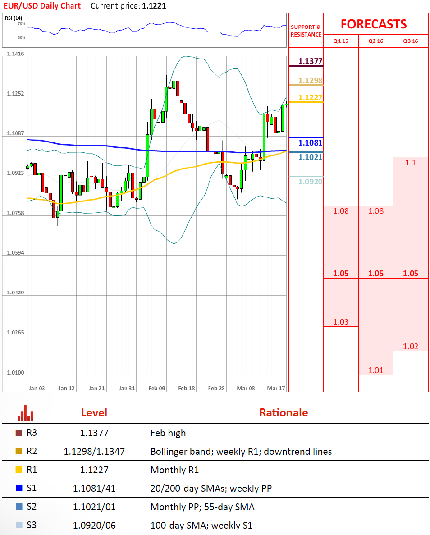Screen dimensions: 430x535
Task: Click the yellow R1 swatch square
Action: (18, 470)
